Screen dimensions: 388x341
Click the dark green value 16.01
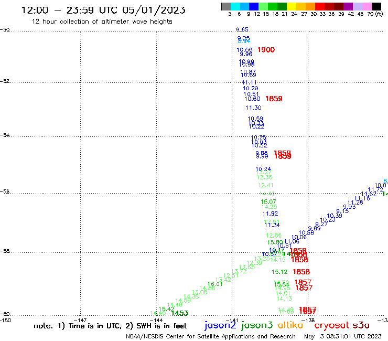pyautogui.click(x=215, y=284)
